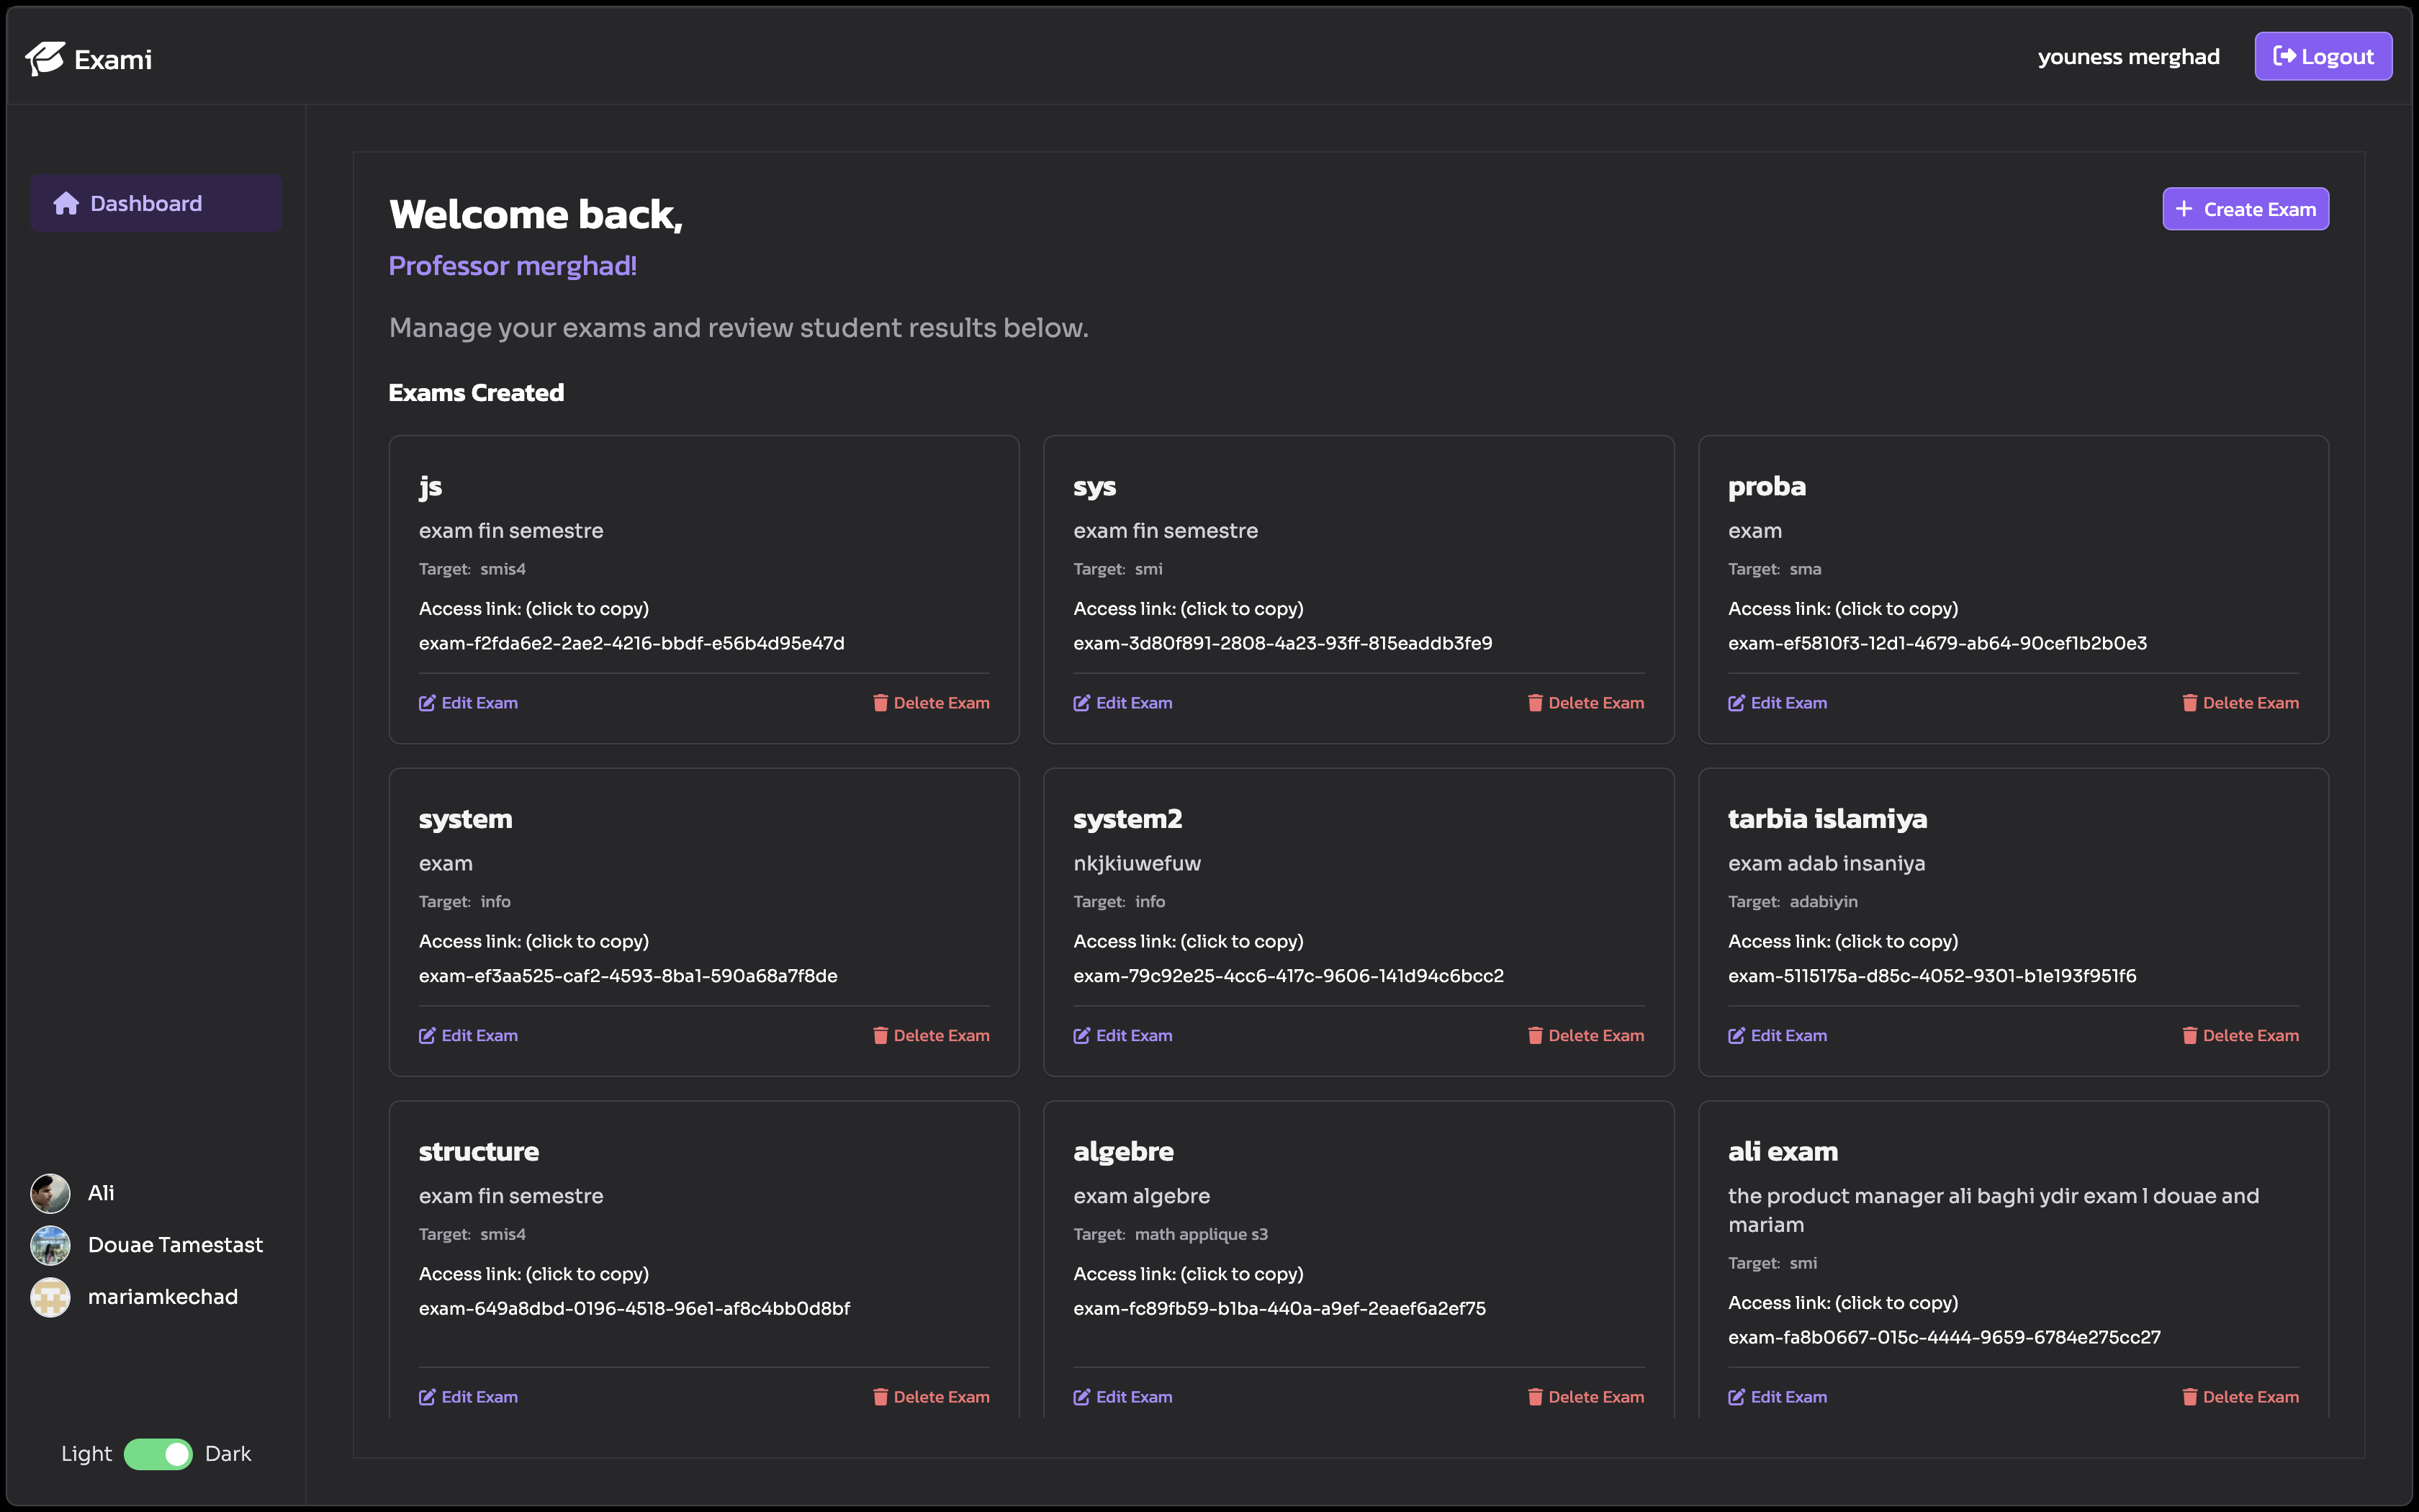Open Ali's profile avatar
The width and height of the screenshot is (2419, 1512).
coord(49,1192)
